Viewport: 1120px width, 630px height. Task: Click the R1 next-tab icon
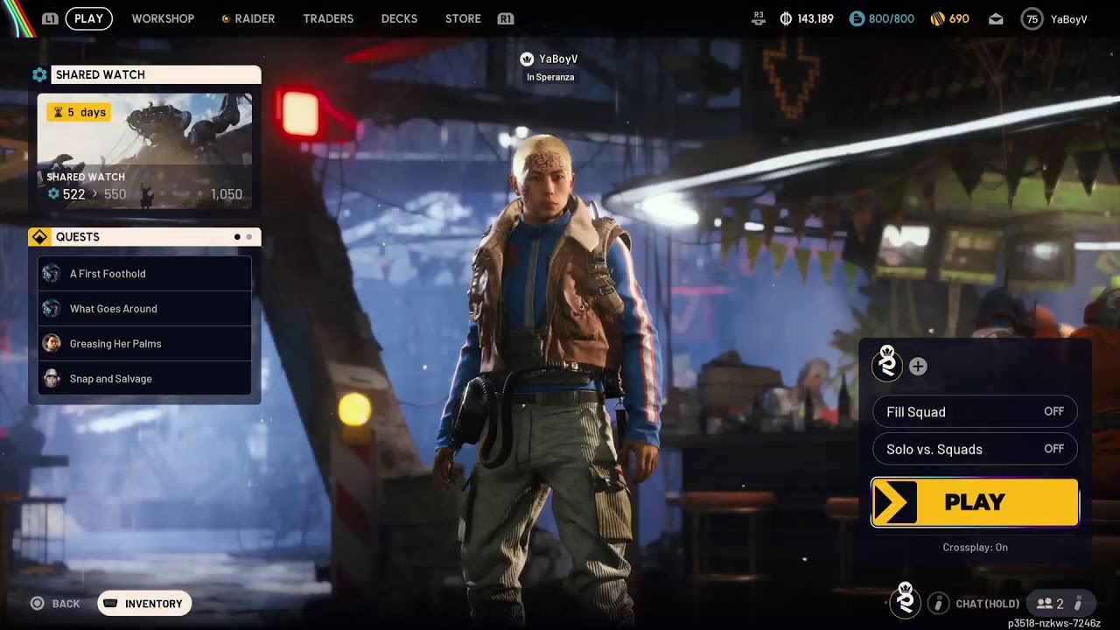click(505, 18)
